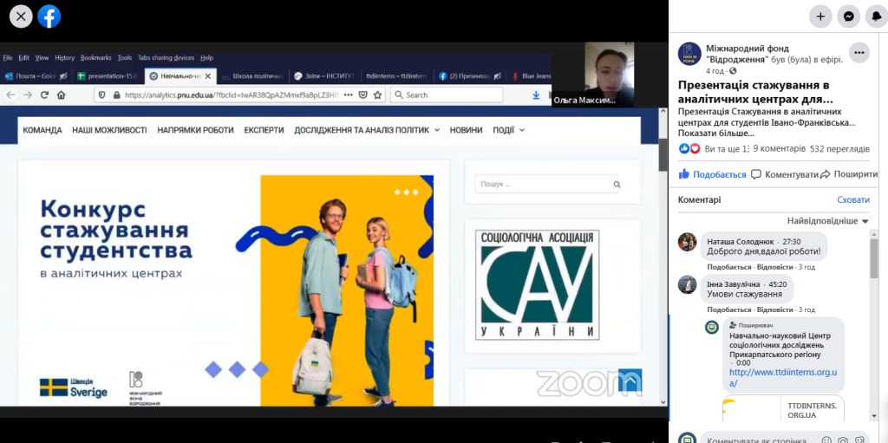Open the ttdiinterns.org.ua link in the comment
Image resolution: width=888 pixels, height=443 pixels.
point(782,377)
